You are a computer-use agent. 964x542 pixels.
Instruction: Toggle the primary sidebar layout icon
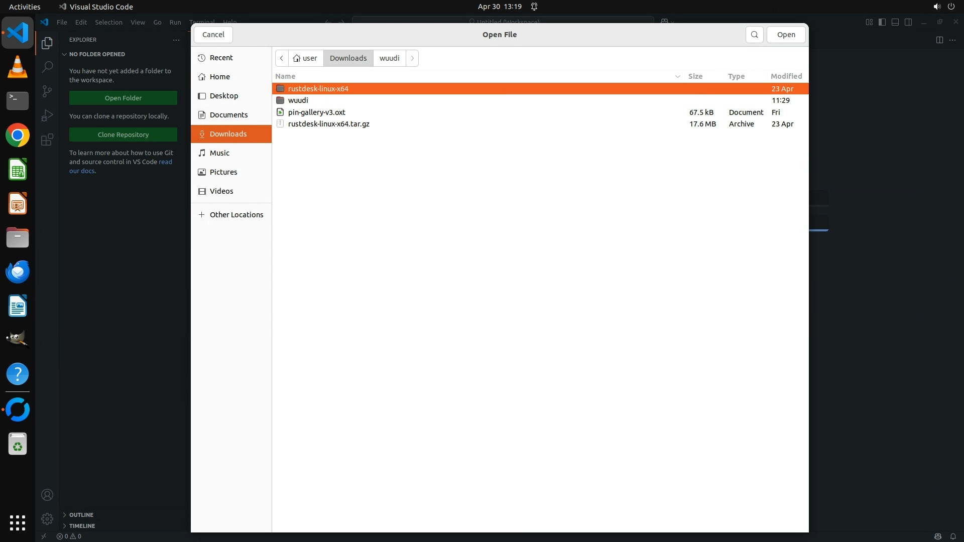pos(882,22)
